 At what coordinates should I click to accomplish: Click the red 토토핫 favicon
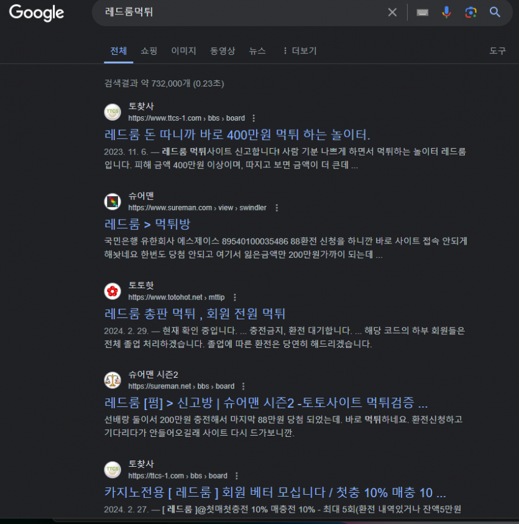(x=111, y=291)
